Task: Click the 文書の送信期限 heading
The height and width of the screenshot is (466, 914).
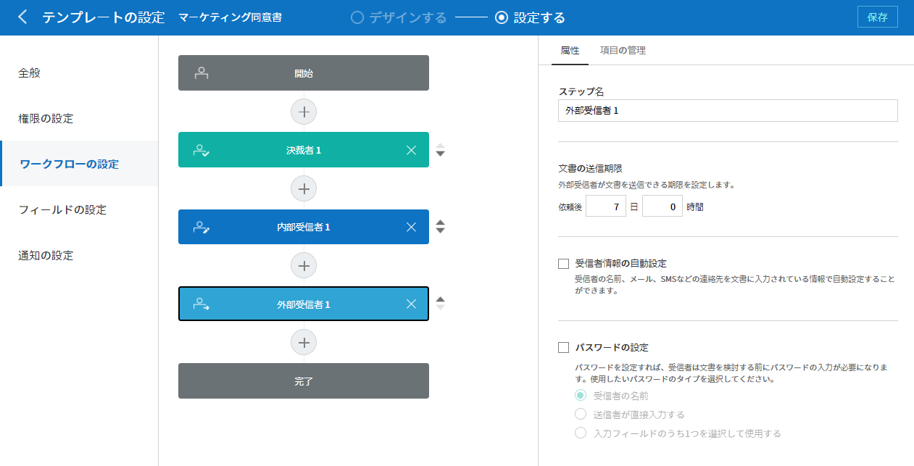Action: click(x=591, y=168)
